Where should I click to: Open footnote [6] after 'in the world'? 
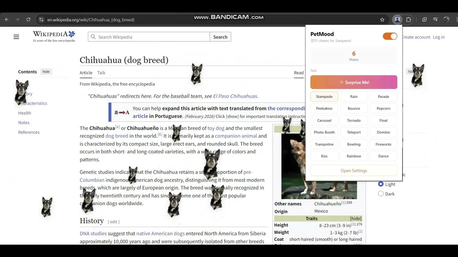(160, 135)
